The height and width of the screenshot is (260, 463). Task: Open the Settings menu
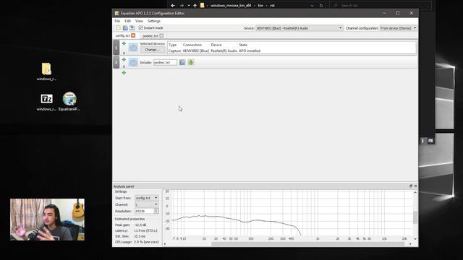154,21
